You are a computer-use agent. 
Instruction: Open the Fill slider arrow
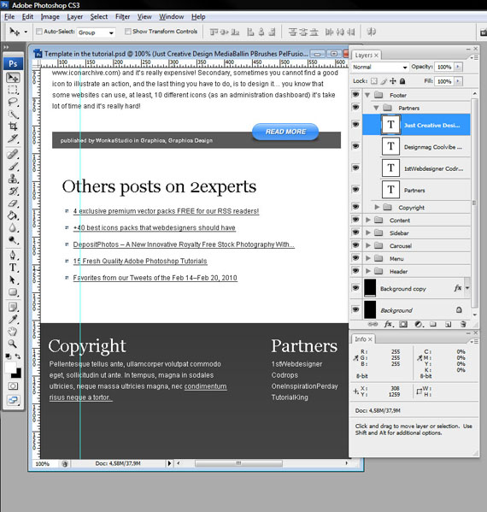pos(458,81)
